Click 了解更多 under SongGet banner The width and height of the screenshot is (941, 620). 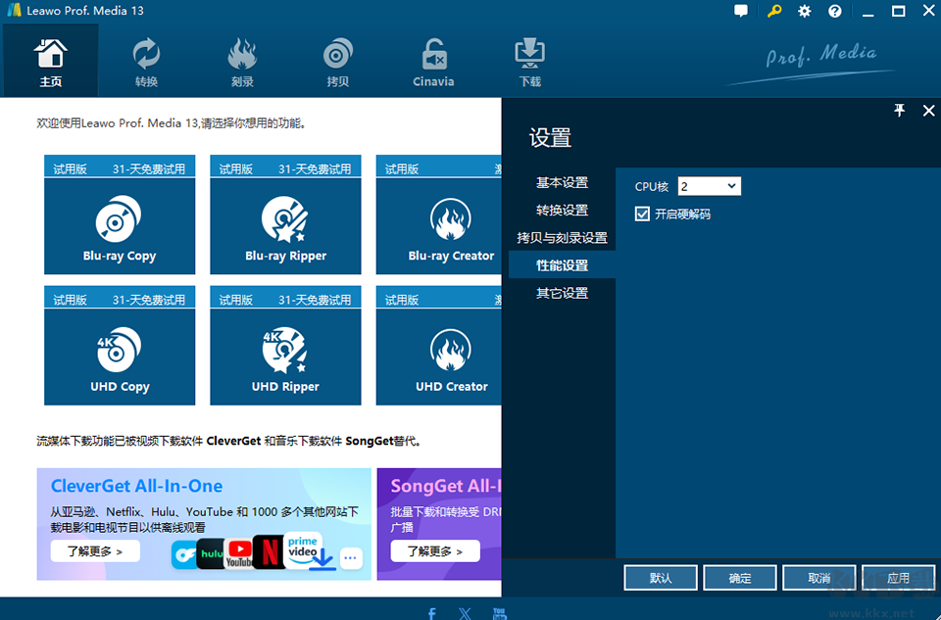pos(435,551)
